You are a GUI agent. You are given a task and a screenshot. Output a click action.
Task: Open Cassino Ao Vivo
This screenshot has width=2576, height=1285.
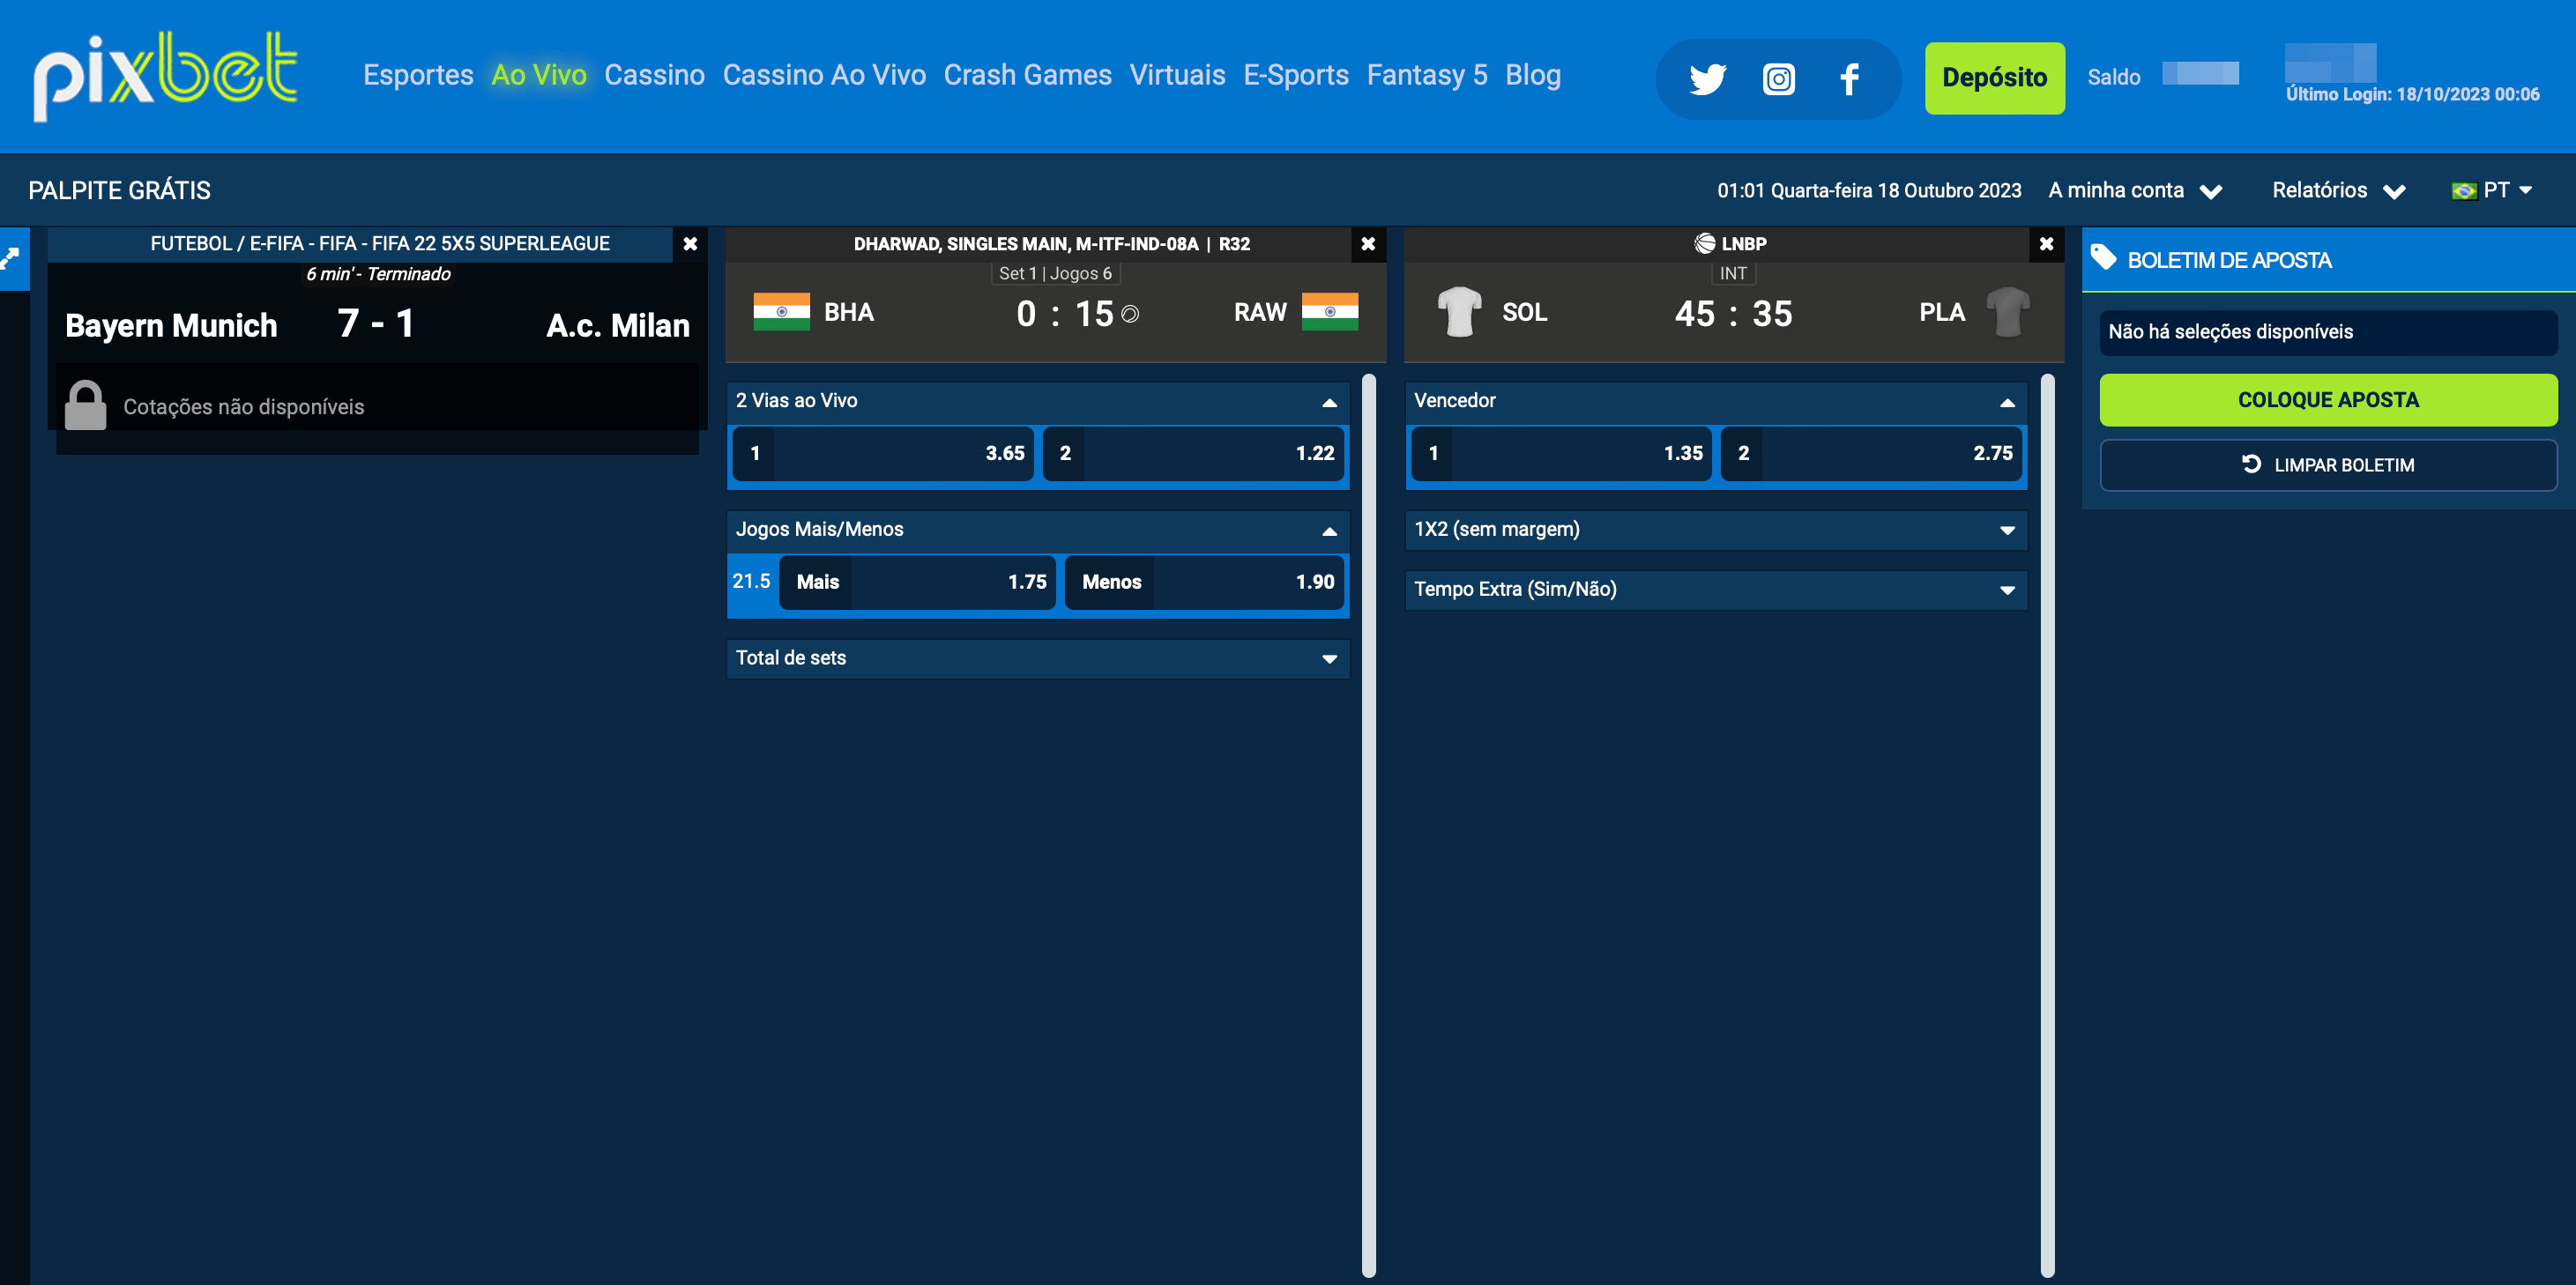coord(824,75)
